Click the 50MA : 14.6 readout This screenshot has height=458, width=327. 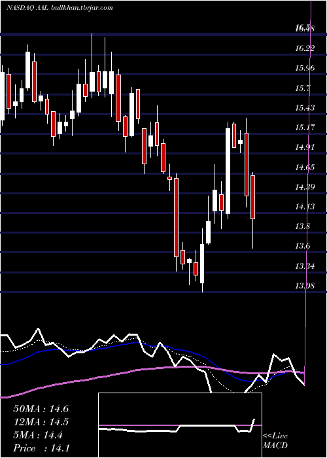[x=41, y=409]
